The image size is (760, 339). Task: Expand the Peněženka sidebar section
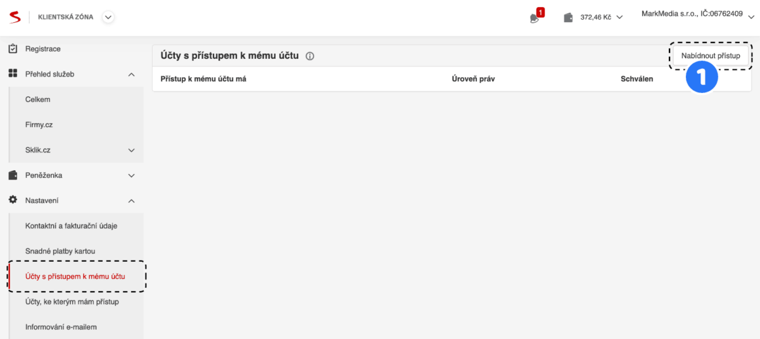pos(131,176)
